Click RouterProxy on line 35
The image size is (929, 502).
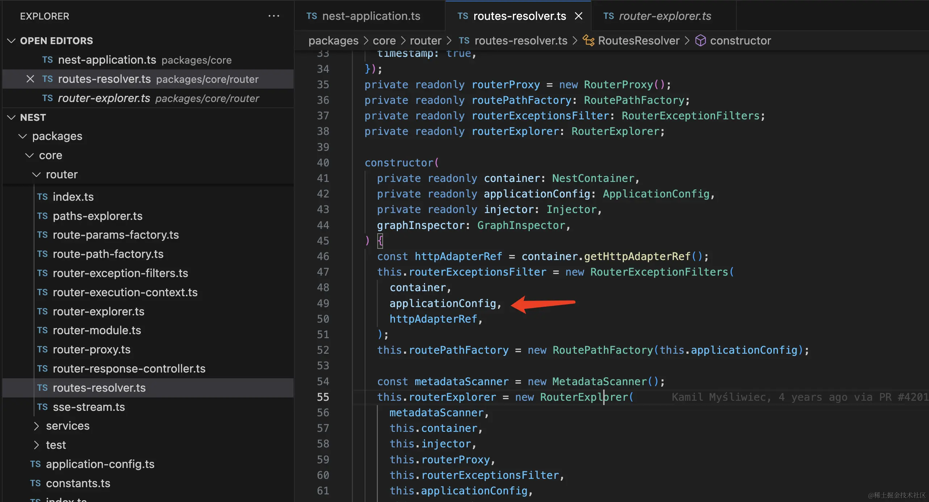click(618, 85)
